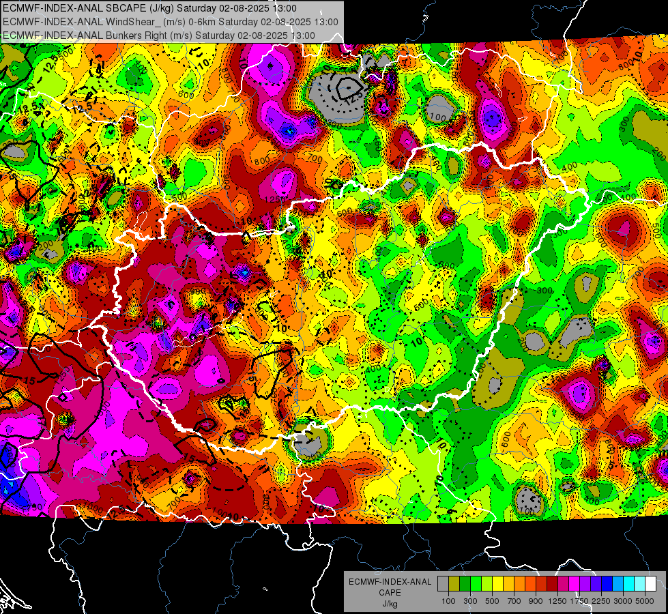The image size is (668, 614).
Task: Select the yellow-green legend swatch
Action: [487, 584]
